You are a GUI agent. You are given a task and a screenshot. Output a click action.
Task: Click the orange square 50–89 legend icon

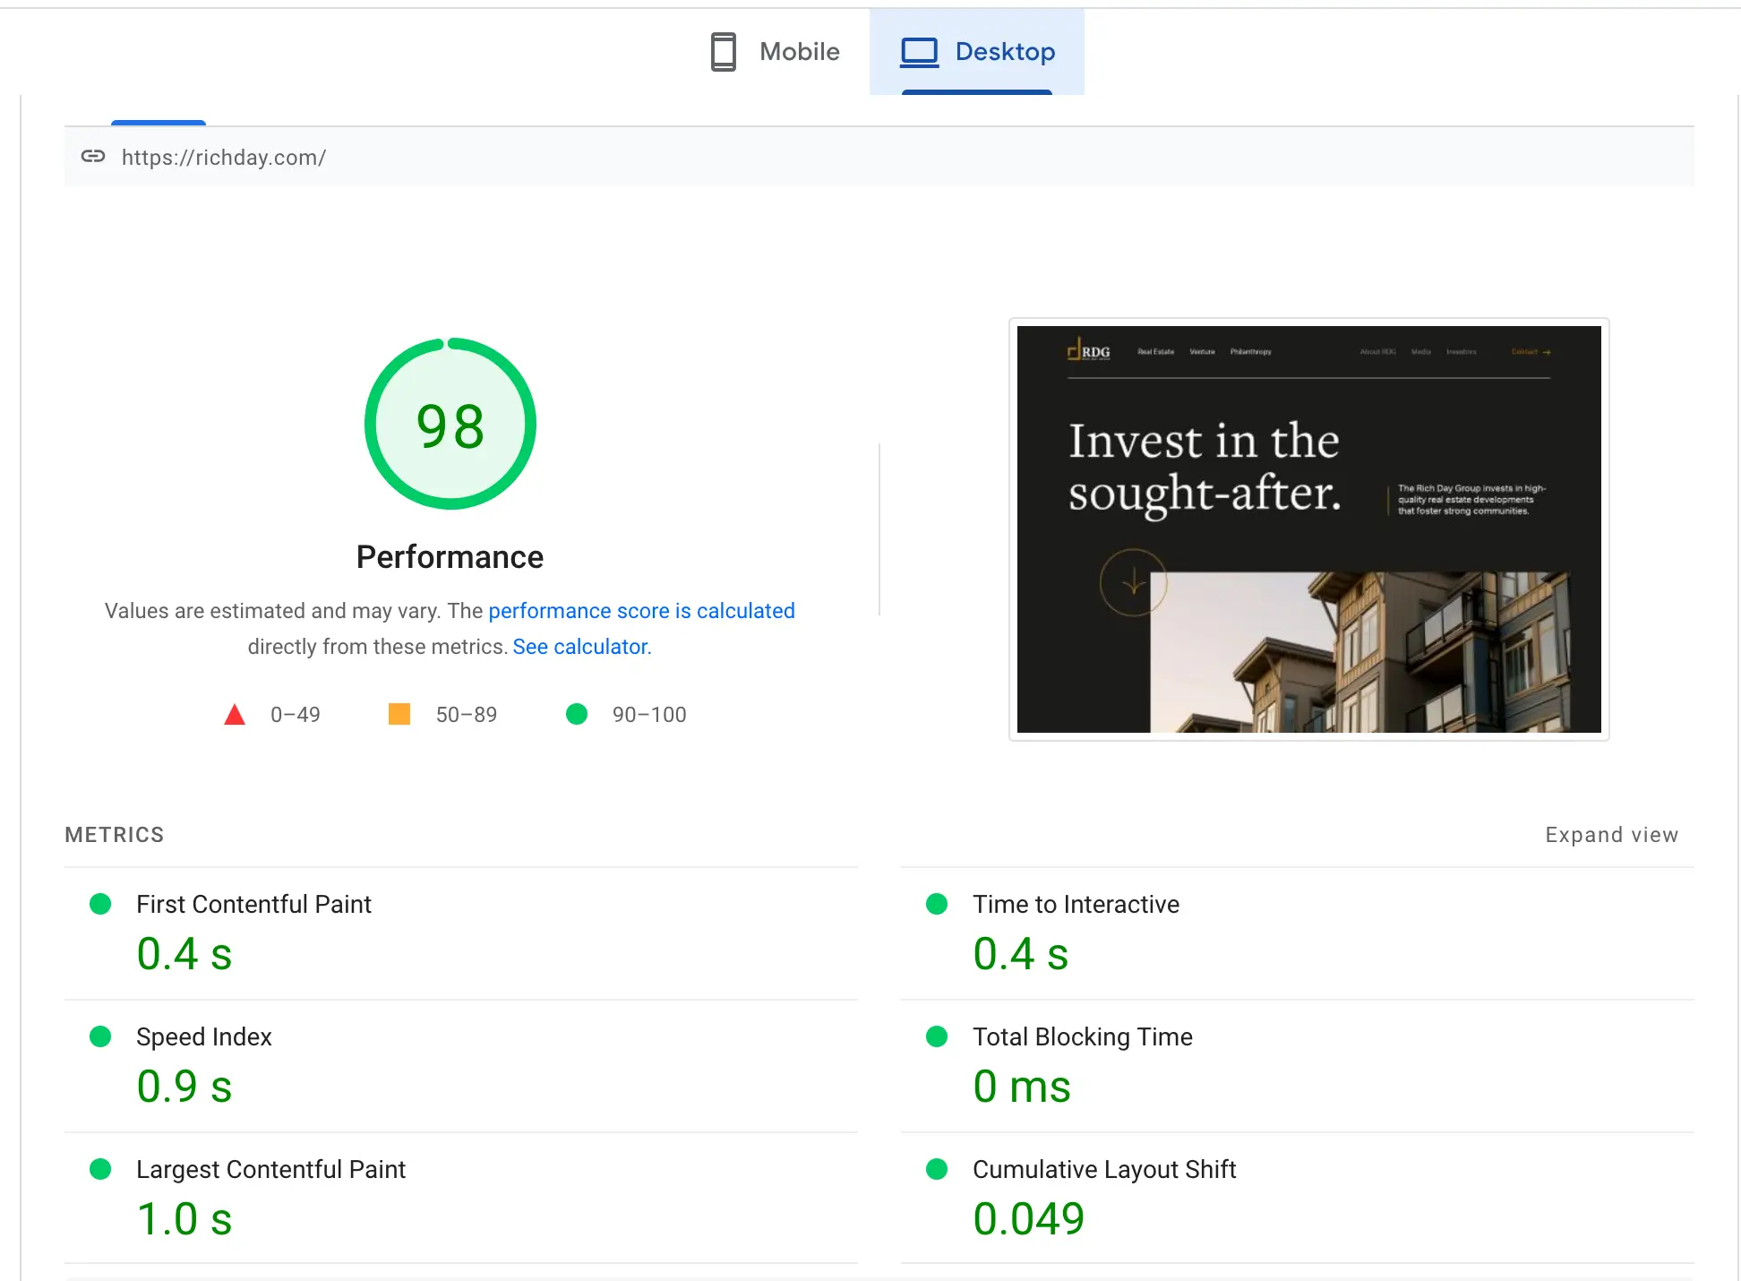click(x=399, y=714)
